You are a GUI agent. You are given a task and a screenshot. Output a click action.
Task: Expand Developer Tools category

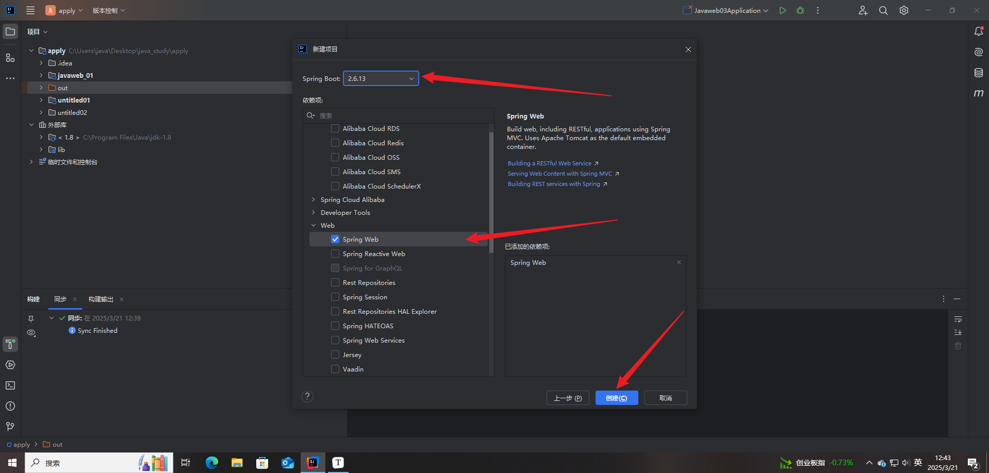click(x=314, y=212)
